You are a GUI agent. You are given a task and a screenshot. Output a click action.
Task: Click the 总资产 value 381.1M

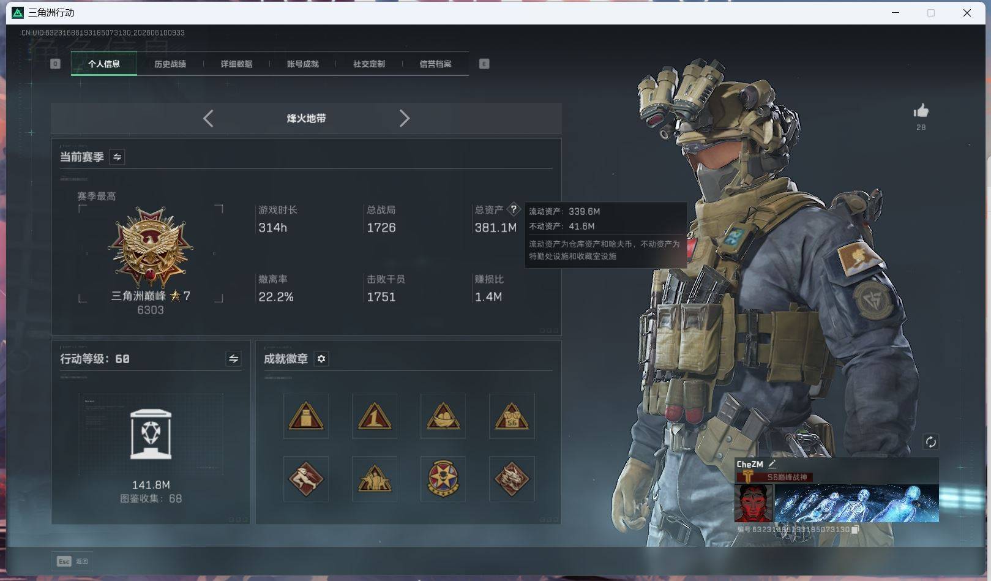point(496,228)
